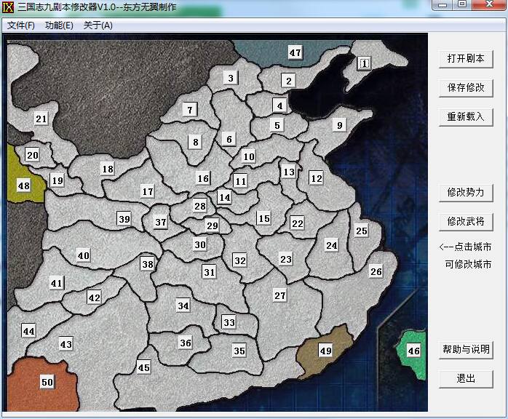
Task: Select city 45 on the map
Action: [144, 367]
